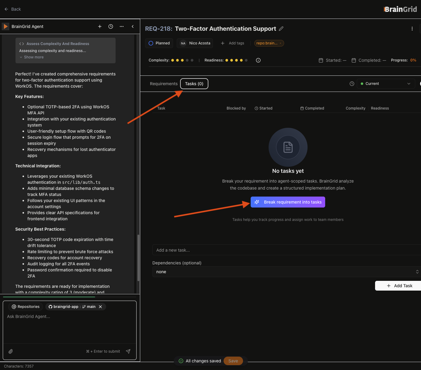Click the No tasks yet heading

tap(288, 171)
